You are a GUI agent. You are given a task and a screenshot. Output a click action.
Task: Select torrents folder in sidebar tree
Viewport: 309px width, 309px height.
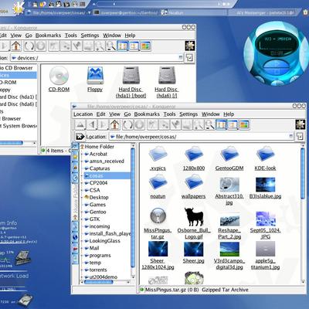point(98,270)
